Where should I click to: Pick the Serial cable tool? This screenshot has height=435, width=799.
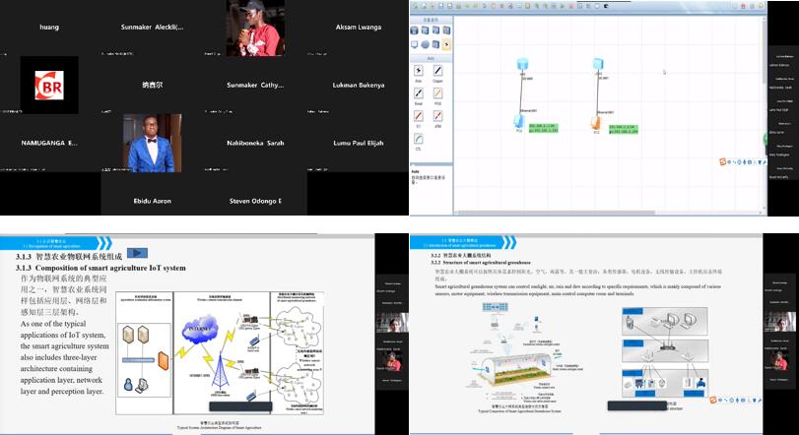coord(418,95)
